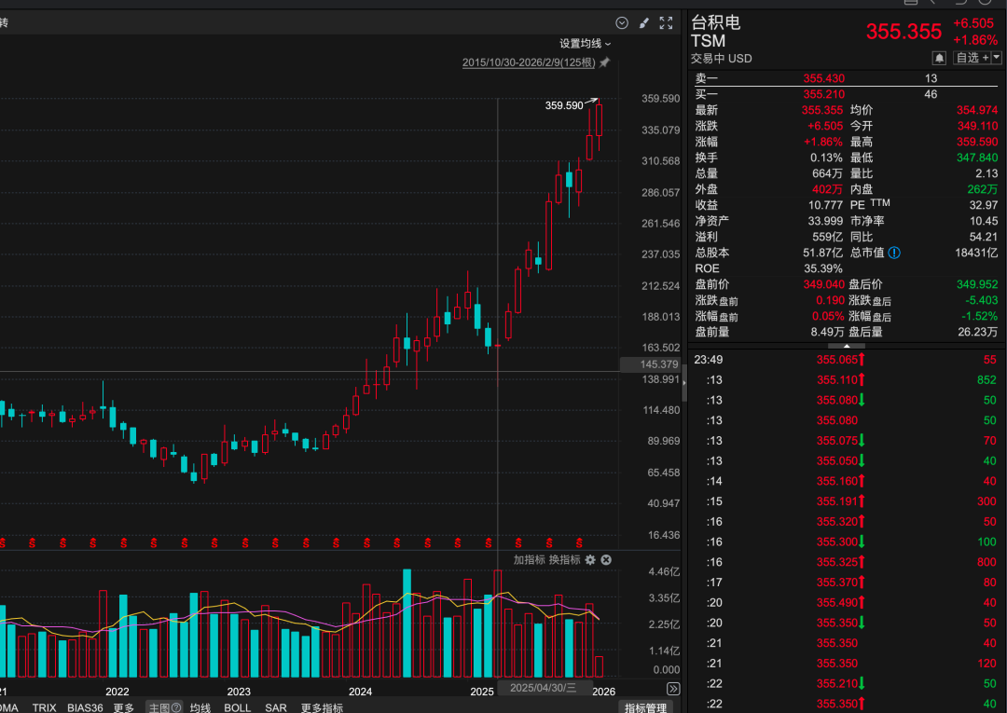1007x713 pixels.
Task: Open 更多 beside BIAS36
Action: (x=124, y=707)
